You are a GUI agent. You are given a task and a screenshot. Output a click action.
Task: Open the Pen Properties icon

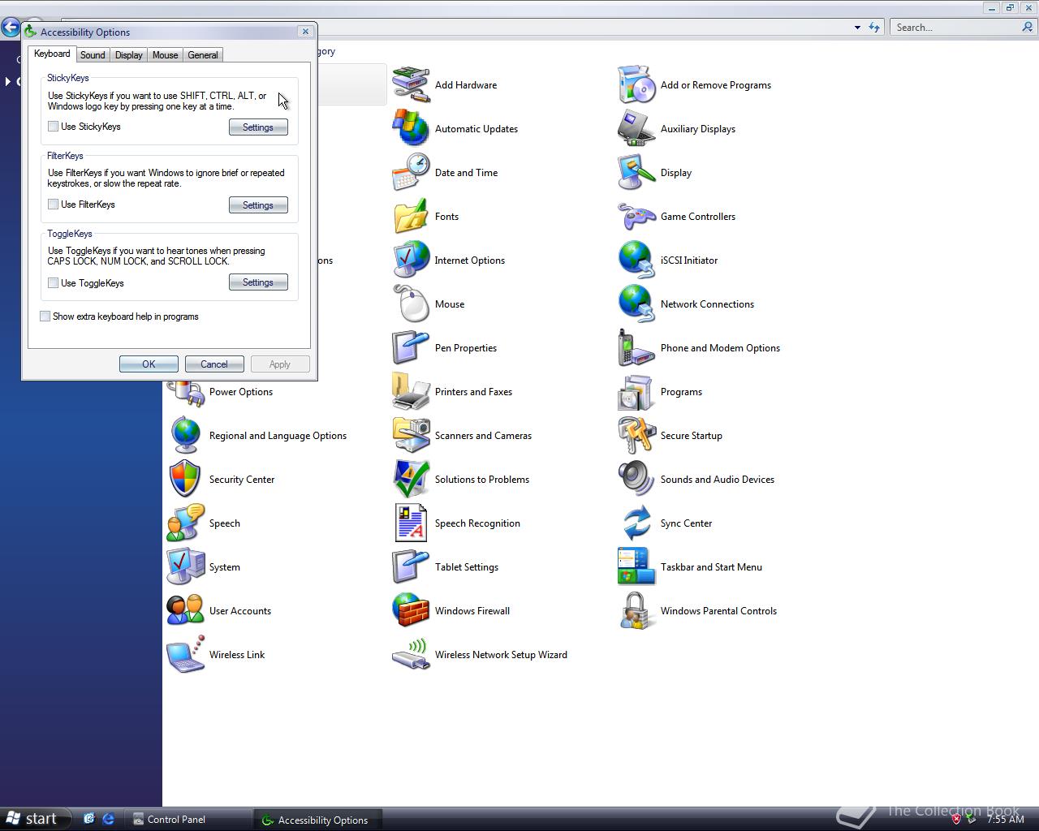click(411, 348)
